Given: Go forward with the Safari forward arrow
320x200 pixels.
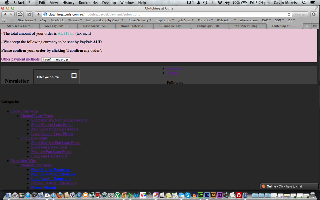Looking at the screenshot, I should tap(11, 14).
